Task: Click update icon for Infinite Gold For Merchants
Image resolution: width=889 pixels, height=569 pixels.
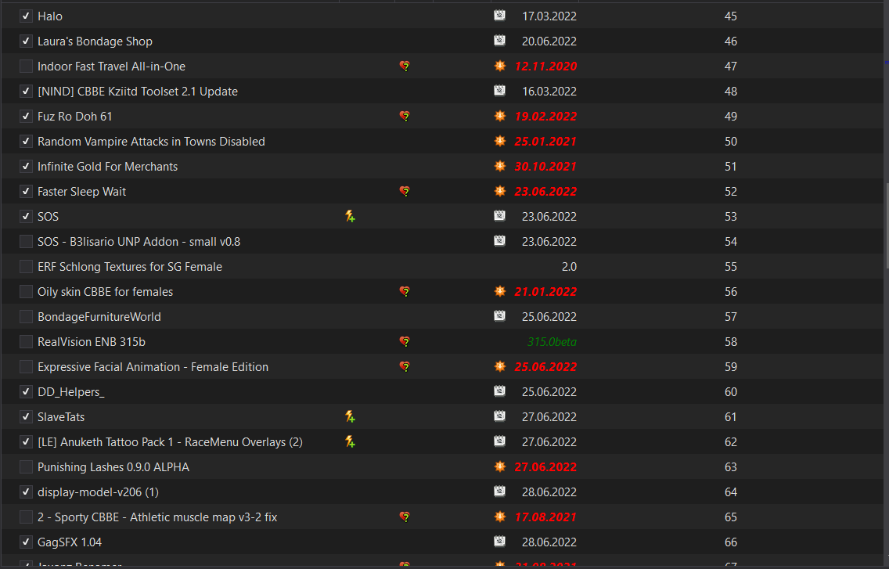Action: pos(499,166)
